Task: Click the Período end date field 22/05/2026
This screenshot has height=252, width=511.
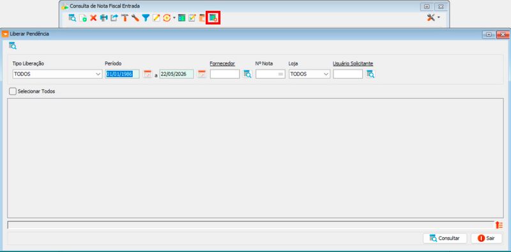Action: [x=176, y=74]
